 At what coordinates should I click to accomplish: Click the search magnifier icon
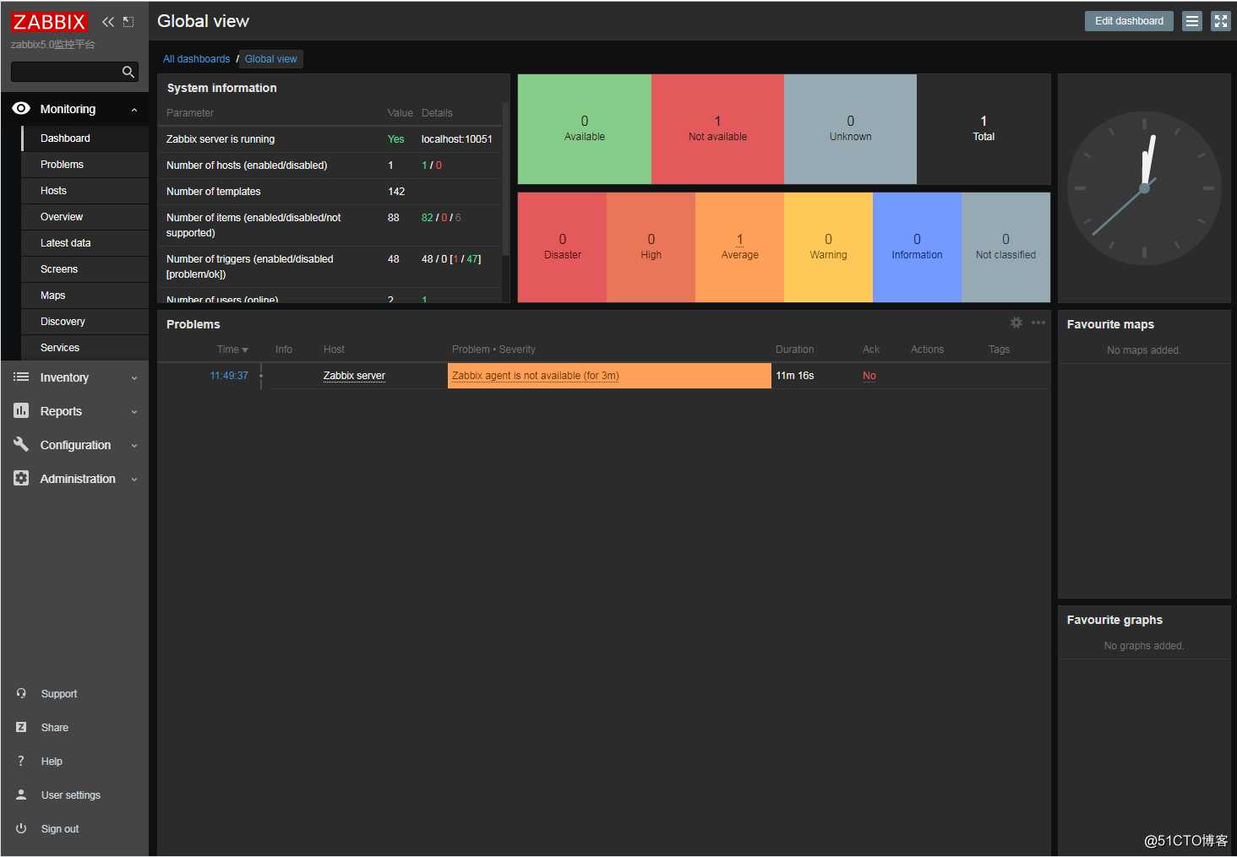(x=128, y=72)
